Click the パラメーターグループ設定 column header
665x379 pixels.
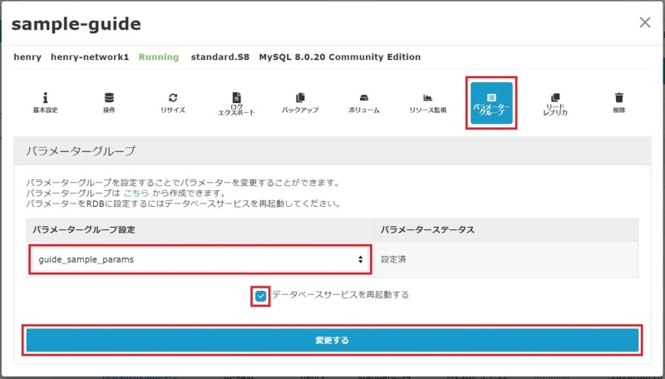tap(199, 229)
